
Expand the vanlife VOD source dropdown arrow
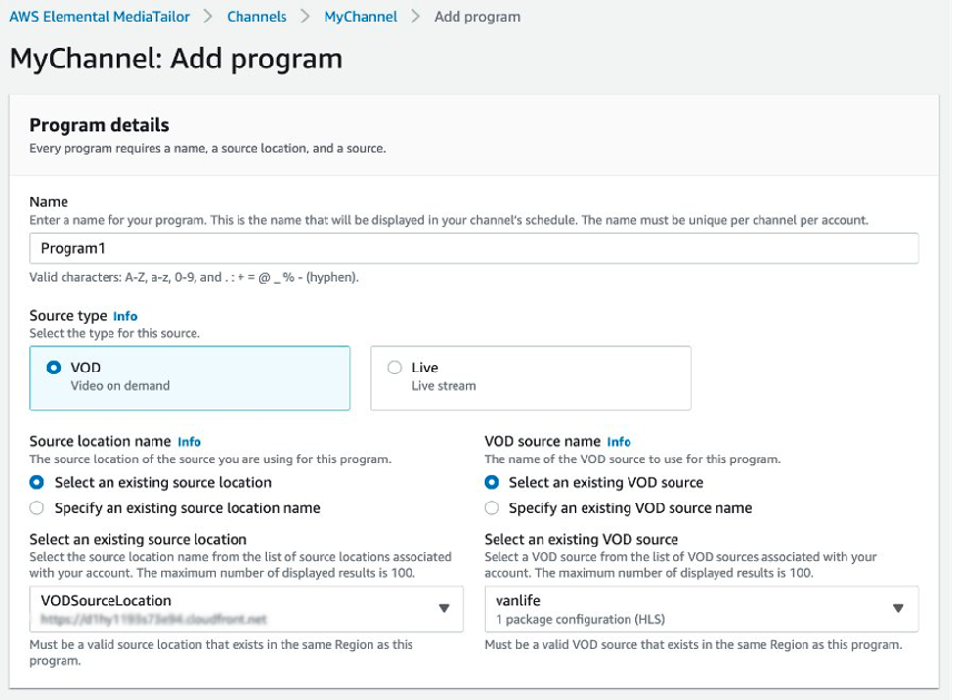click(x=898, y=609)
